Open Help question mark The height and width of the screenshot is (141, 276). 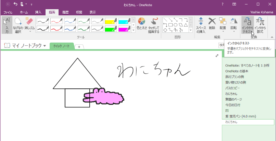click(223, 4)
